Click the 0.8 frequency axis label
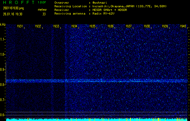Viewport: 190px width, 121px height. pyautogui.click(x=2, y=85)
